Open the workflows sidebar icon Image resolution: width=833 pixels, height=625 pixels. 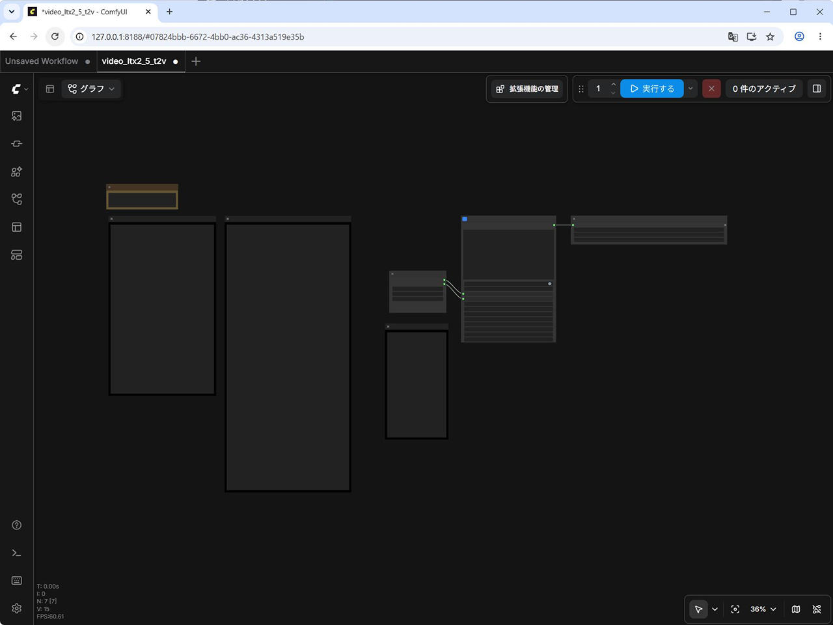tap(17, 199)
